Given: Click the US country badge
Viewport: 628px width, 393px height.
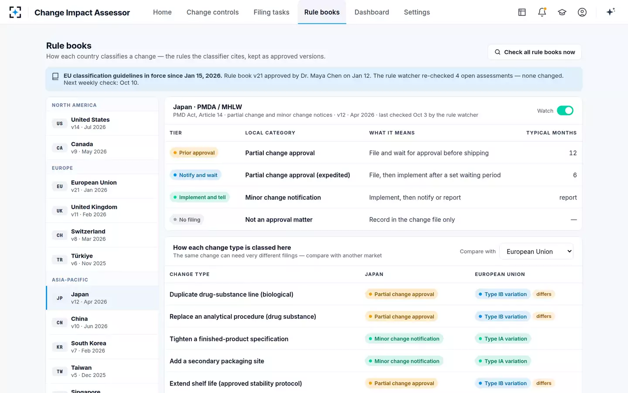Looking at the screenshot, I should click(x=60, y=124).
